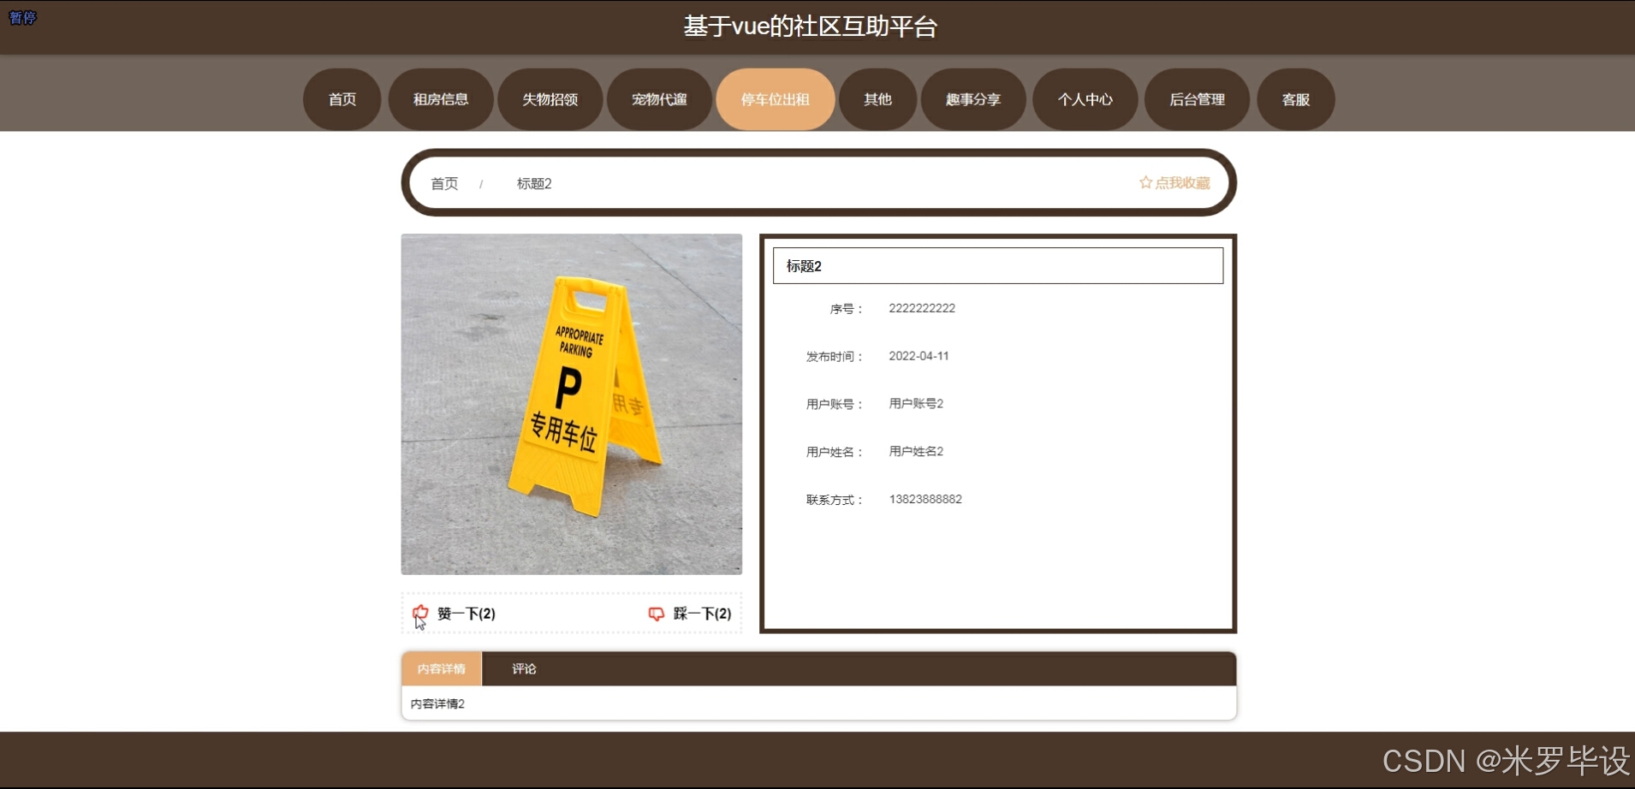
Task: Click the 发布时间 label
Action: (835, 357)
